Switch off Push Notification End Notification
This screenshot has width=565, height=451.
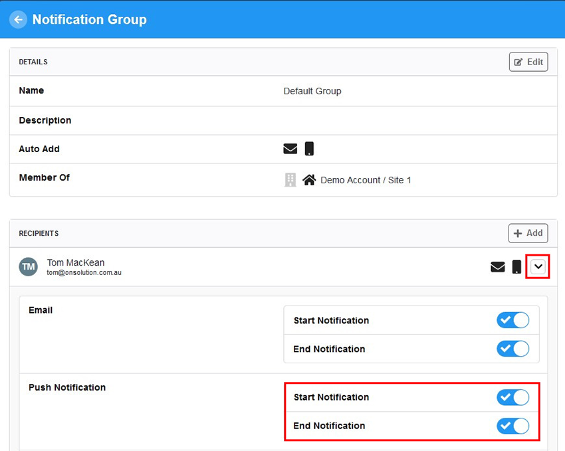pos(512,426)
